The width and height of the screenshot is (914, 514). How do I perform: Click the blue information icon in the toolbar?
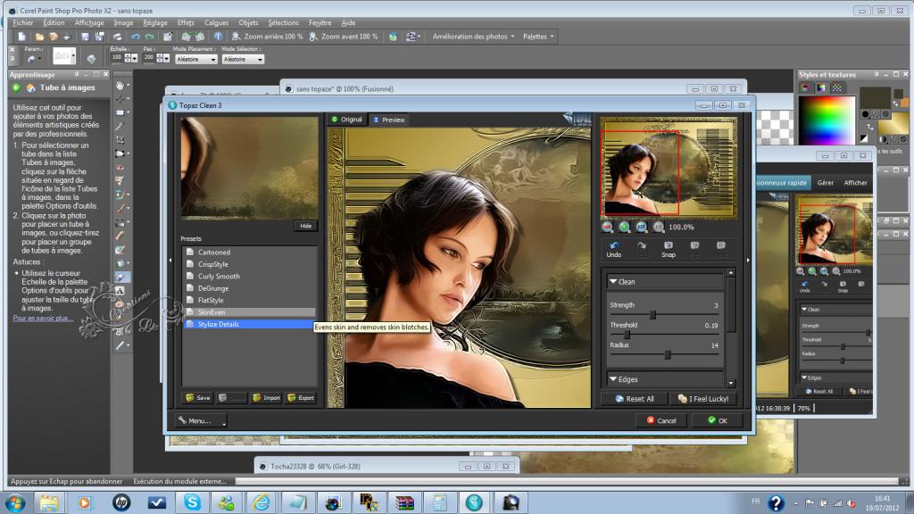218,37
